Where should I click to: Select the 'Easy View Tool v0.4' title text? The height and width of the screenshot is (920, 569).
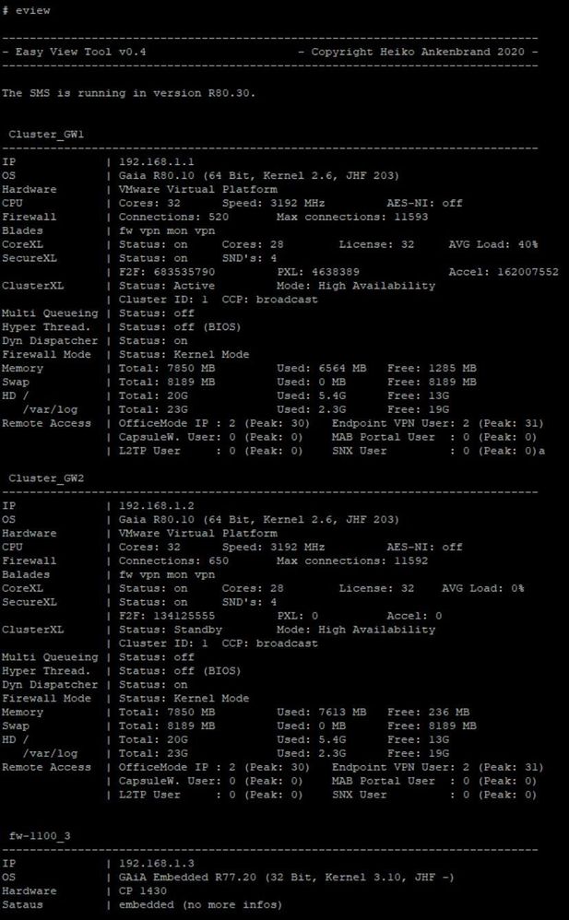[80, 52]
